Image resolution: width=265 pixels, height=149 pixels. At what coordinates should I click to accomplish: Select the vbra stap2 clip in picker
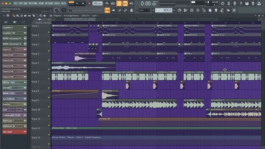pos(14,132)
